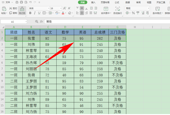Redo the last undone action

pos(35,2)
